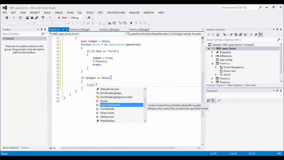Image resolution: width=284 pixels, height=160 pixels.
Task: Toggle a bookmark with the bookmark icon
Action: coord(131,23)
